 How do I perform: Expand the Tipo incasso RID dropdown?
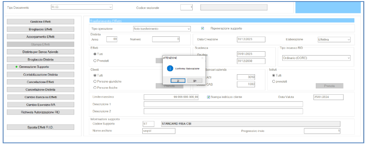[316, 58]
